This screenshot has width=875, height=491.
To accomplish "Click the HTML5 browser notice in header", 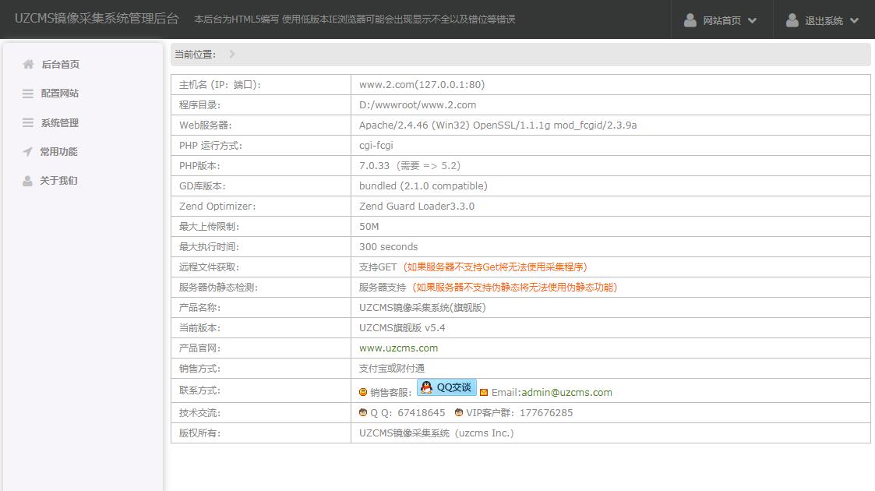I will (355, 19).
